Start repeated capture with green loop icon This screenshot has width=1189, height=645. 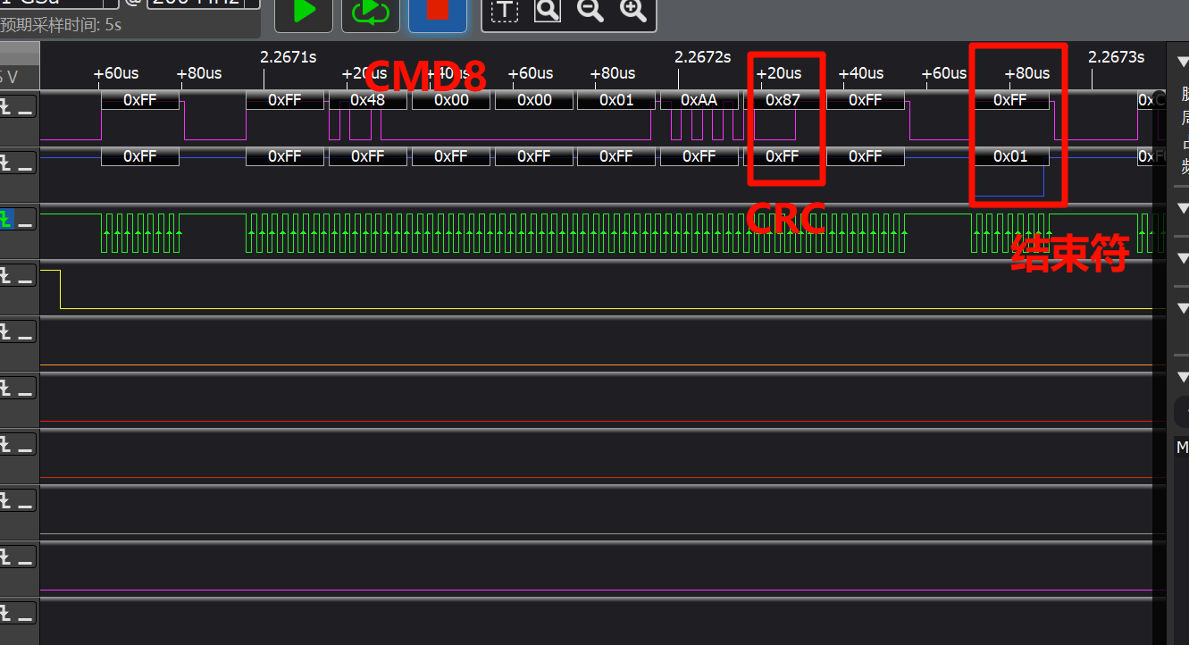[x=370, y=12]
